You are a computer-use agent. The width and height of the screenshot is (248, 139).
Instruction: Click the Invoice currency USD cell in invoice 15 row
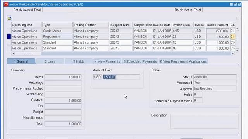199,42
